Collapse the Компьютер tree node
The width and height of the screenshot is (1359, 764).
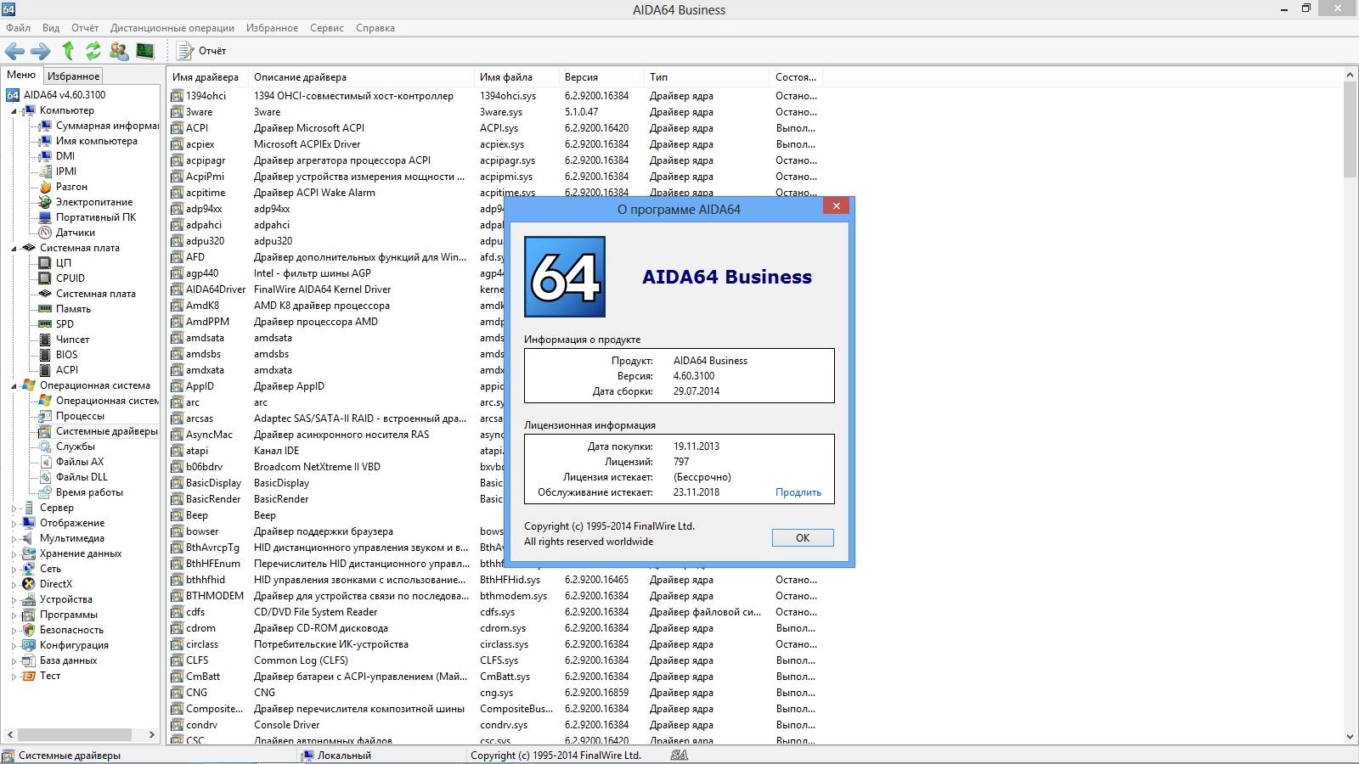pos(14,111)
